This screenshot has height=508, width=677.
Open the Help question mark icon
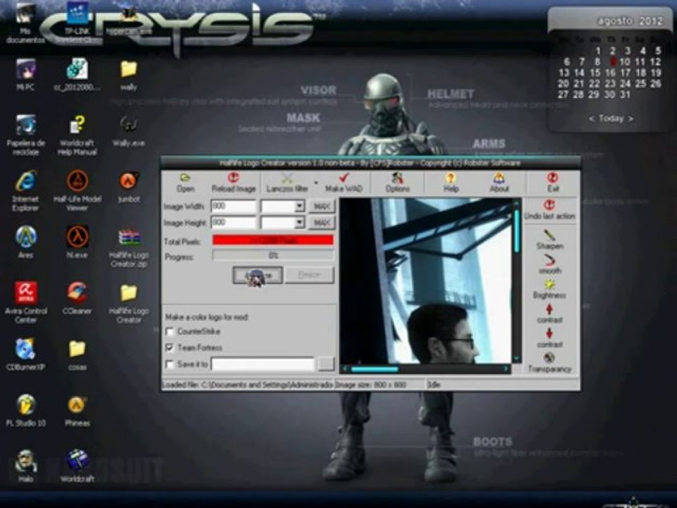click(x=451, y=178)
